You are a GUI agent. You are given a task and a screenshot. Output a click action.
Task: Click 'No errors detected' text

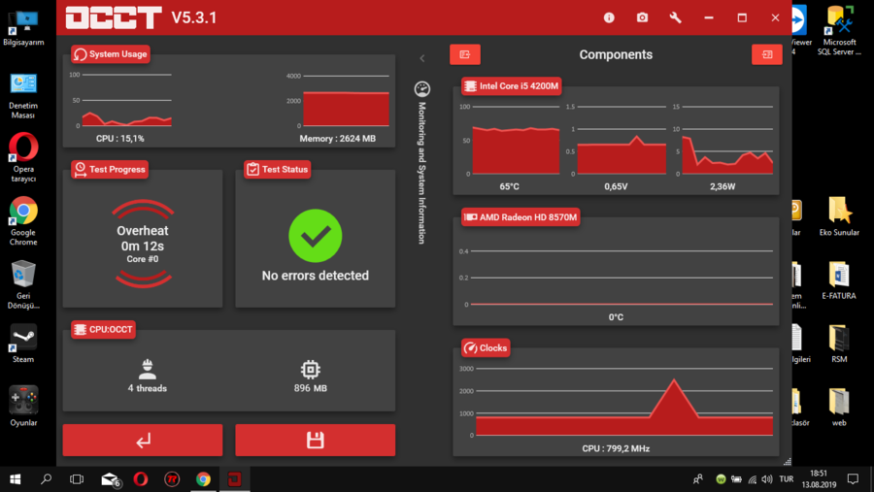[x=315, y=276]
